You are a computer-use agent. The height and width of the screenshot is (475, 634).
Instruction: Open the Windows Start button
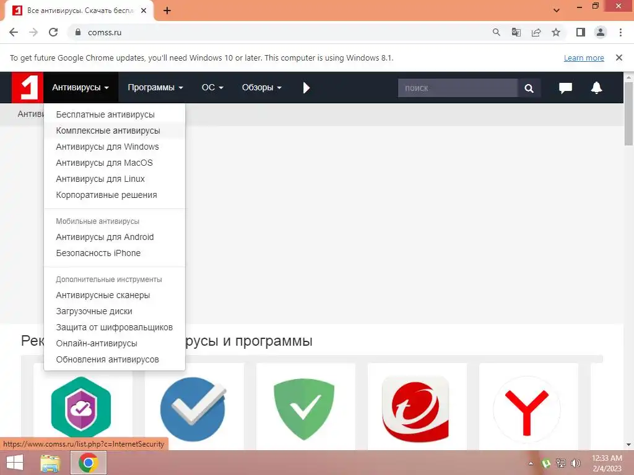[x=15, y=463]
